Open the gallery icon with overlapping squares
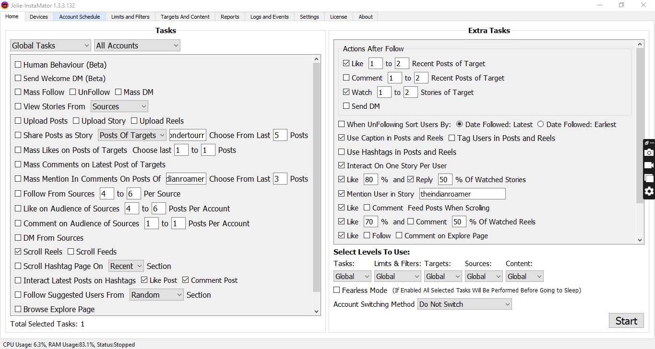This screenshot has height=349, width=655. 649,178
